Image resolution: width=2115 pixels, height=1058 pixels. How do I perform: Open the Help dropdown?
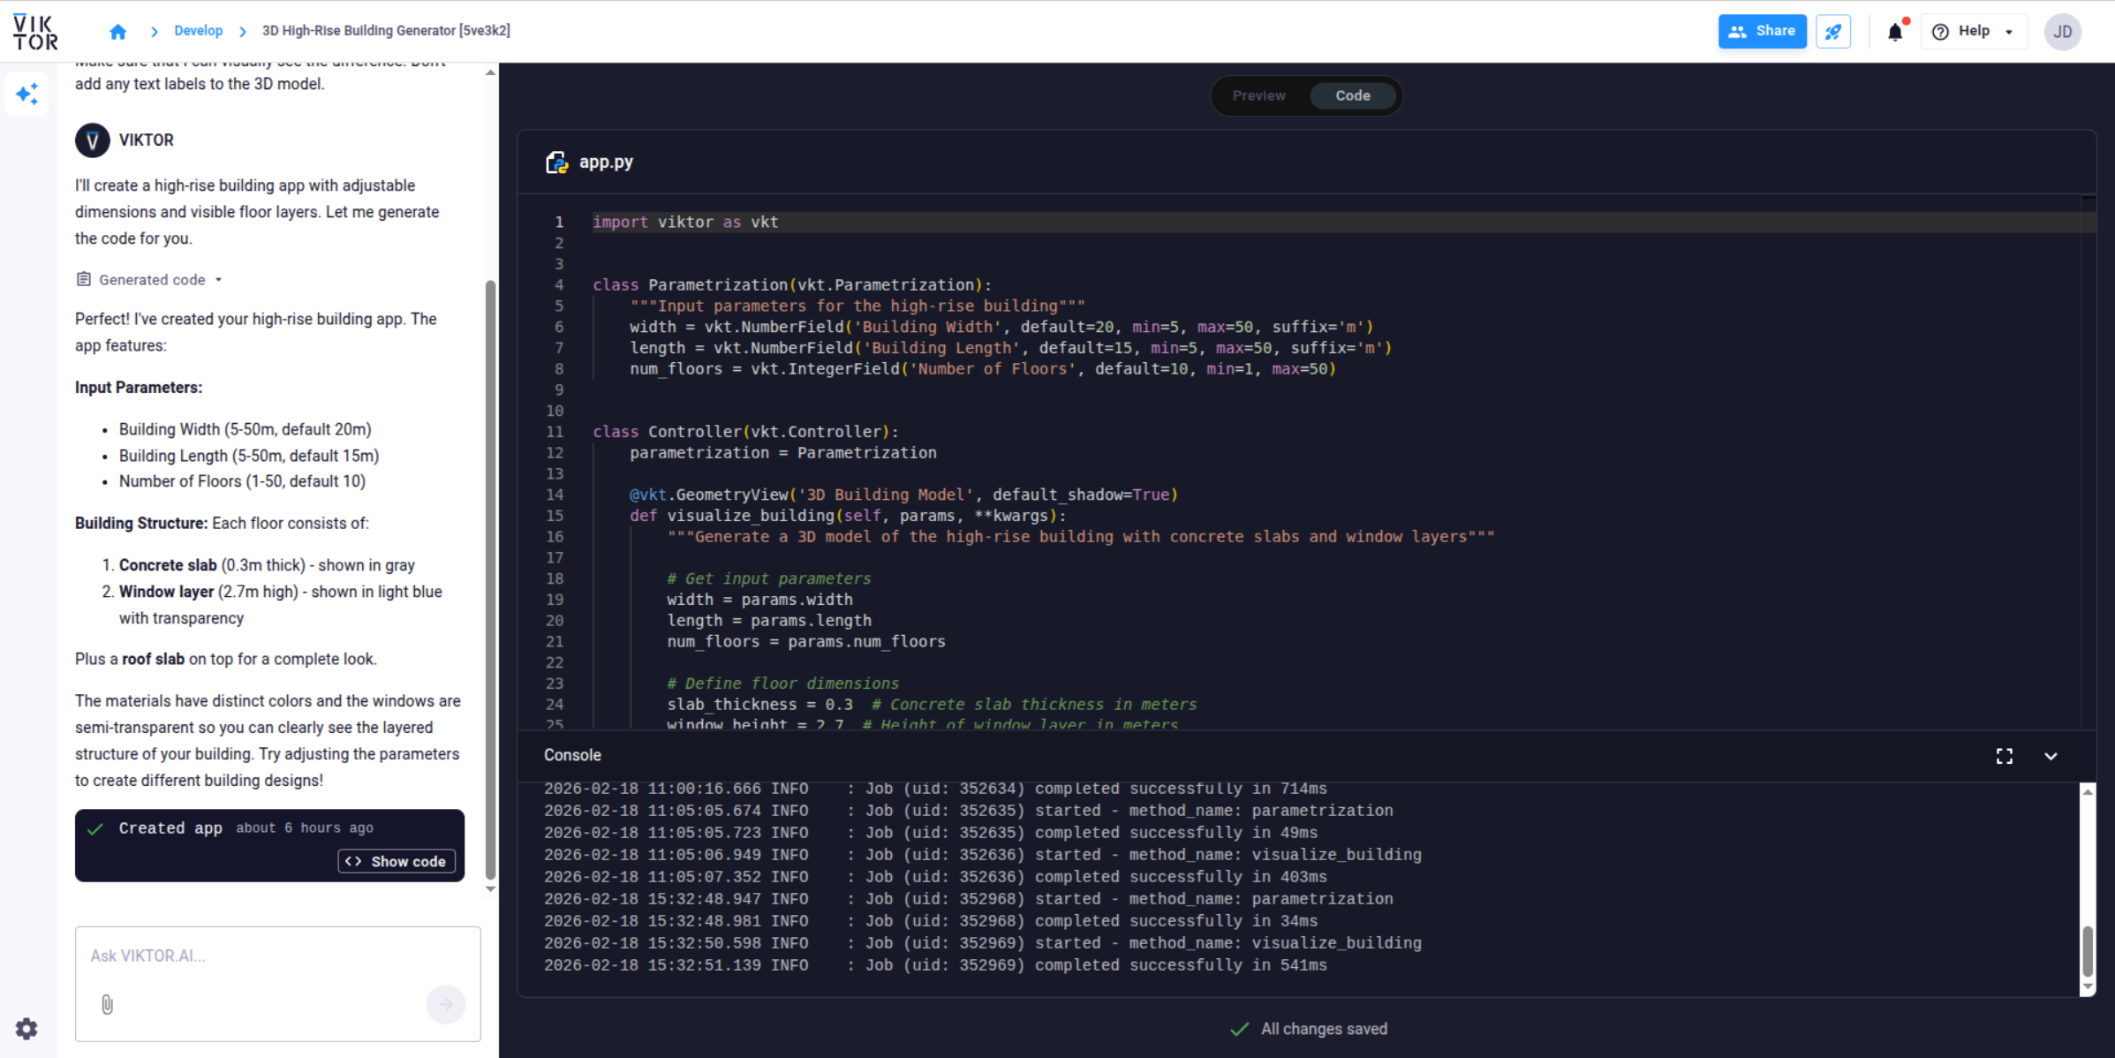1975,31
